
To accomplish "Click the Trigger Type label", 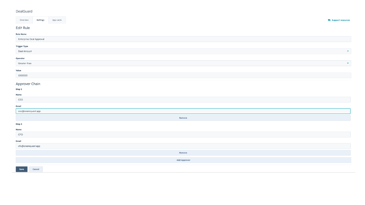I will tap(22, 46).
